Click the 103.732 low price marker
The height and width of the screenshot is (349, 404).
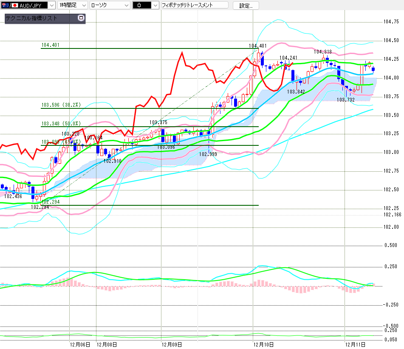pos(345,100)
